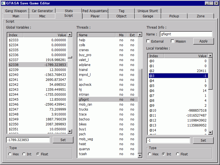Select Hex type for global variables
The width and height of the screenshot is (220, 165).
10,154
